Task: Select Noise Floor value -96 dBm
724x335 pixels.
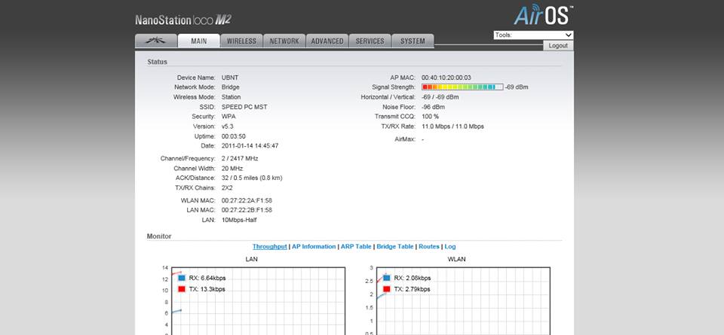Action: point(434,107)
